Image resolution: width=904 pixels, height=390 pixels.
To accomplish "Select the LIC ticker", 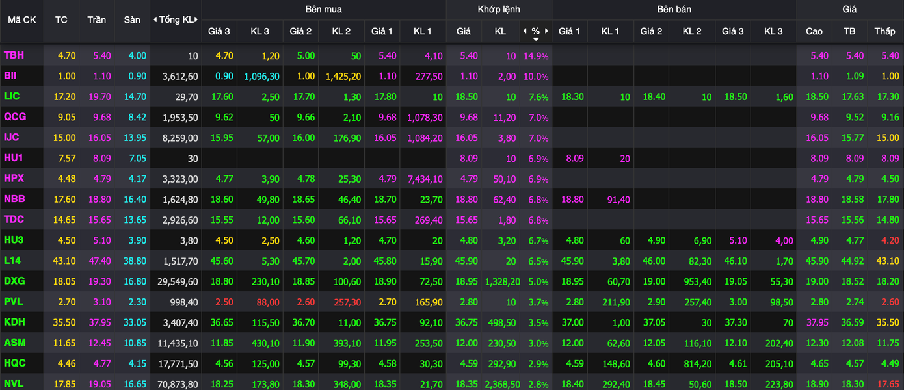I will tap(12, 96).
